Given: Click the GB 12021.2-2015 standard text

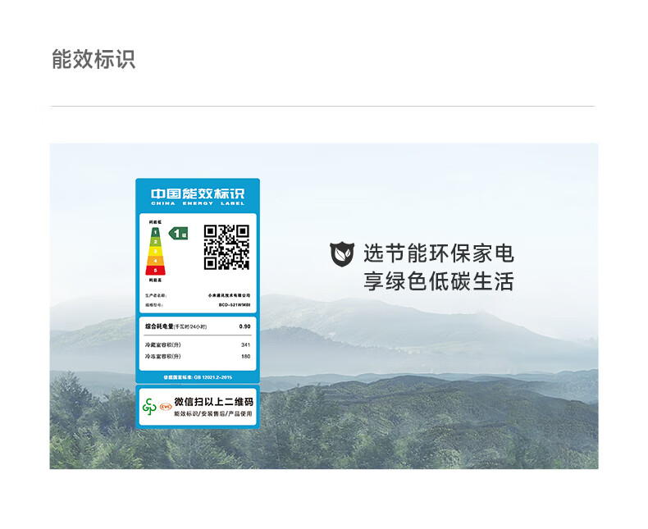Looking at the screenshot, I should 198,377.
